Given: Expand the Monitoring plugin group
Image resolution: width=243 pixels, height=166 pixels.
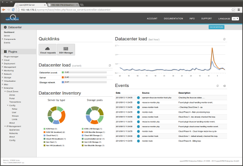Looking at the screenshot, I should tap(3, 71).
